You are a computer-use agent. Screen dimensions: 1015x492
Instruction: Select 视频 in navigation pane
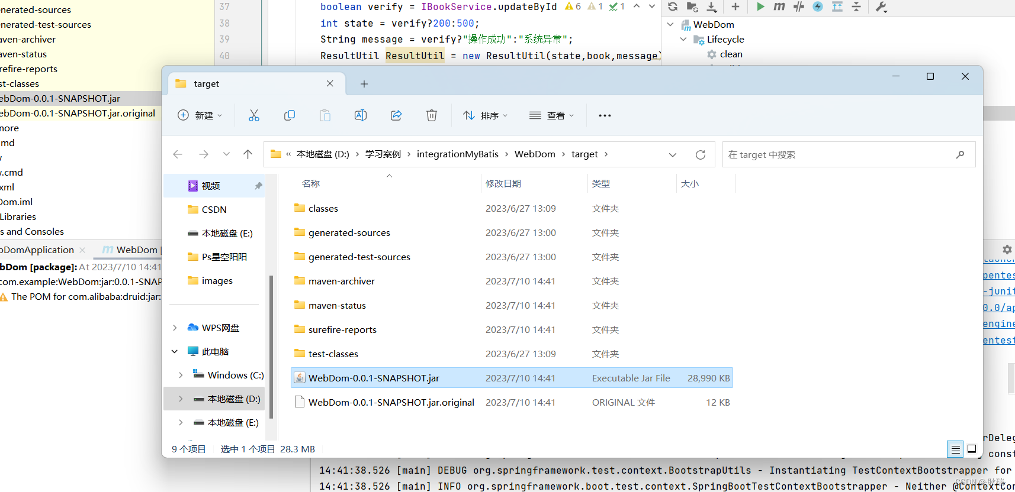(214, 186)
